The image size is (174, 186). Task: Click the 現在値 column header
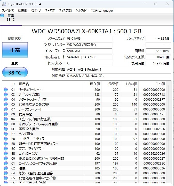pos(92,84)
